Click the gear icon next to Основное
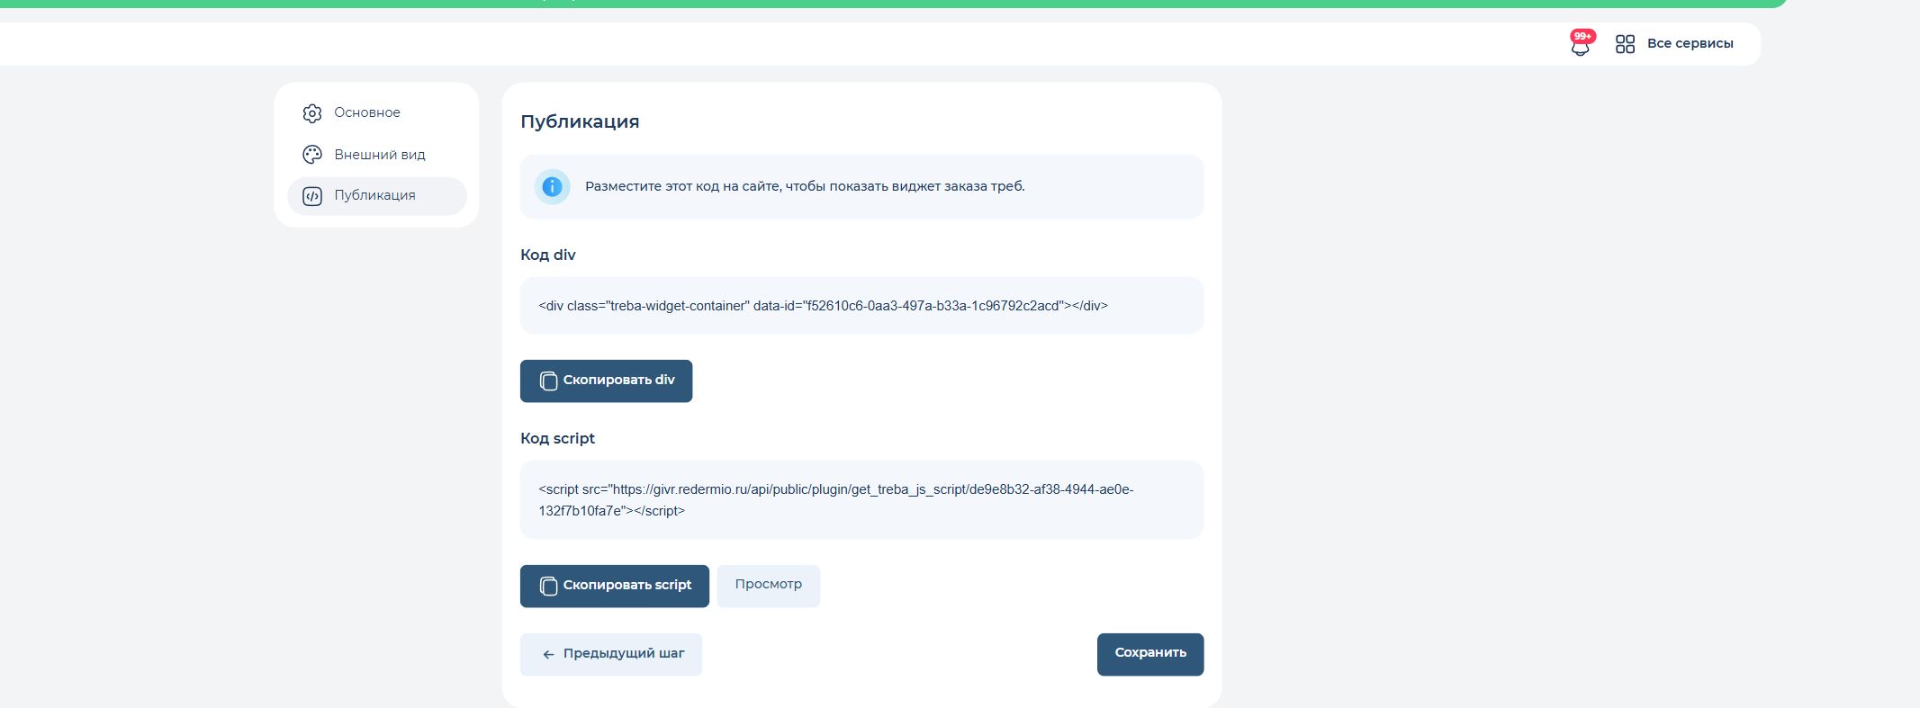This screenshot has width=1920, height=708. click(x=312, y=113)
